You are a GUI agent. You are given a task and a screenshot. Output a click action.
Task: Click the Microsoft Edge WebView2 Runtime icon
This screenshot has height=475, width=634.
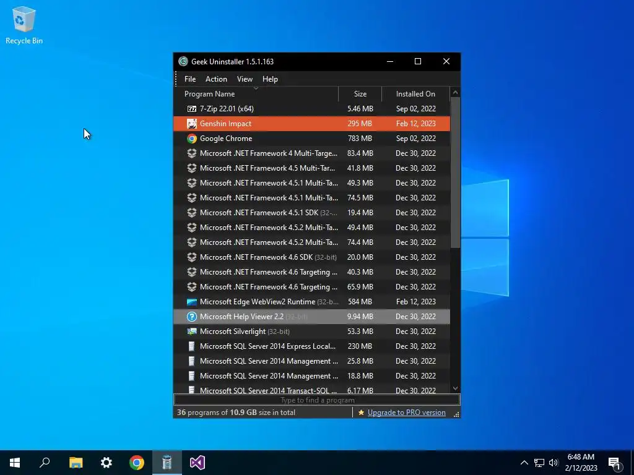click(192, 302)
